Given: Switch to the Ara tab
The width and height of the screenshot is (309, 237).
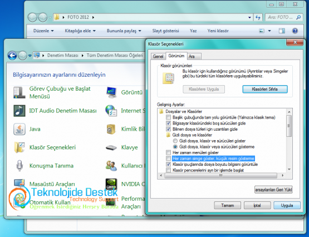Looking at the screenshot, I should coord(194,57).
